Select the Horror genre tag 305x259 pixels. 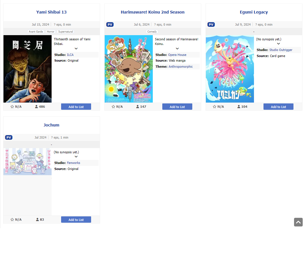pos(50,31)
